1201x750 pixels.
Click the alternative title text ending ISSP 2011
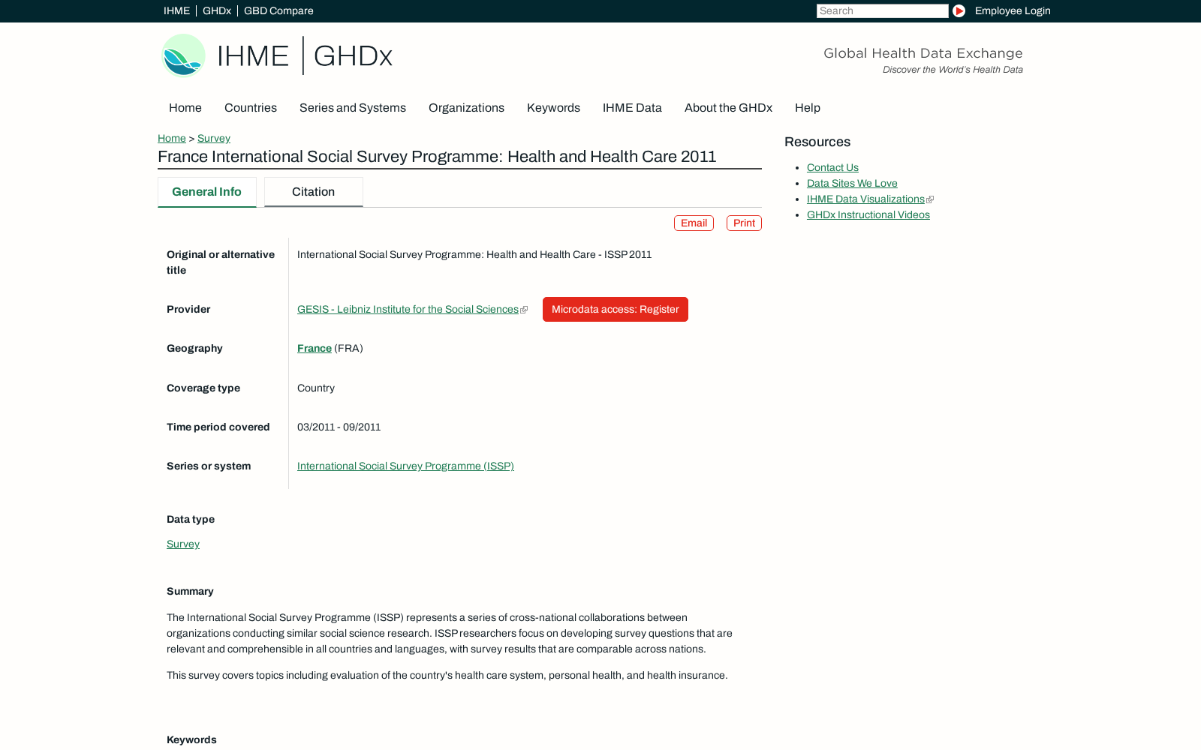tap(474, 254)
